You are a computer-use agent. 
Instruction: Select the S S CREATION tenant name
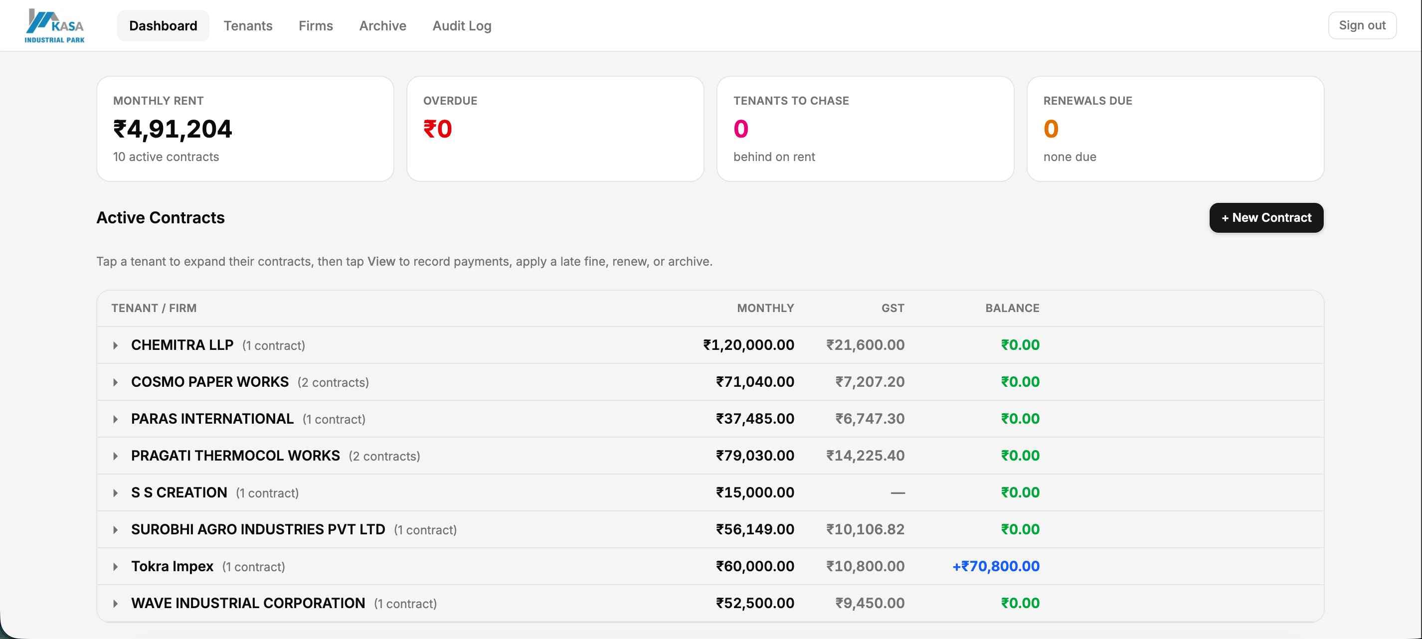point(179,493)
